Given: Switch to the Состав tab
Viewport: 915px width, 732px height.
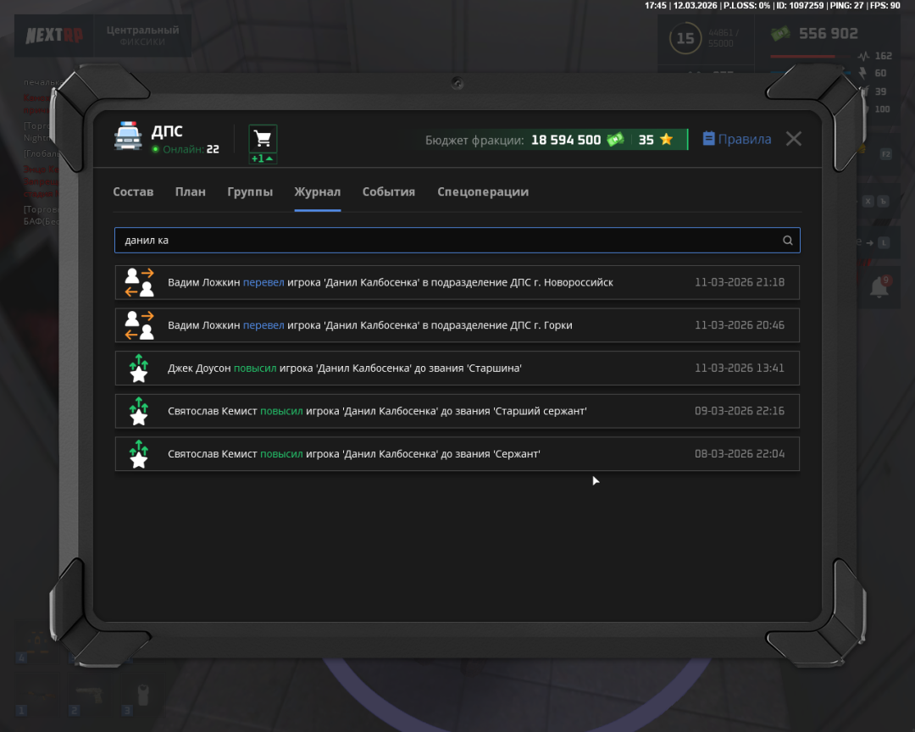Looking at the screenshot, I should coord(133,192).
